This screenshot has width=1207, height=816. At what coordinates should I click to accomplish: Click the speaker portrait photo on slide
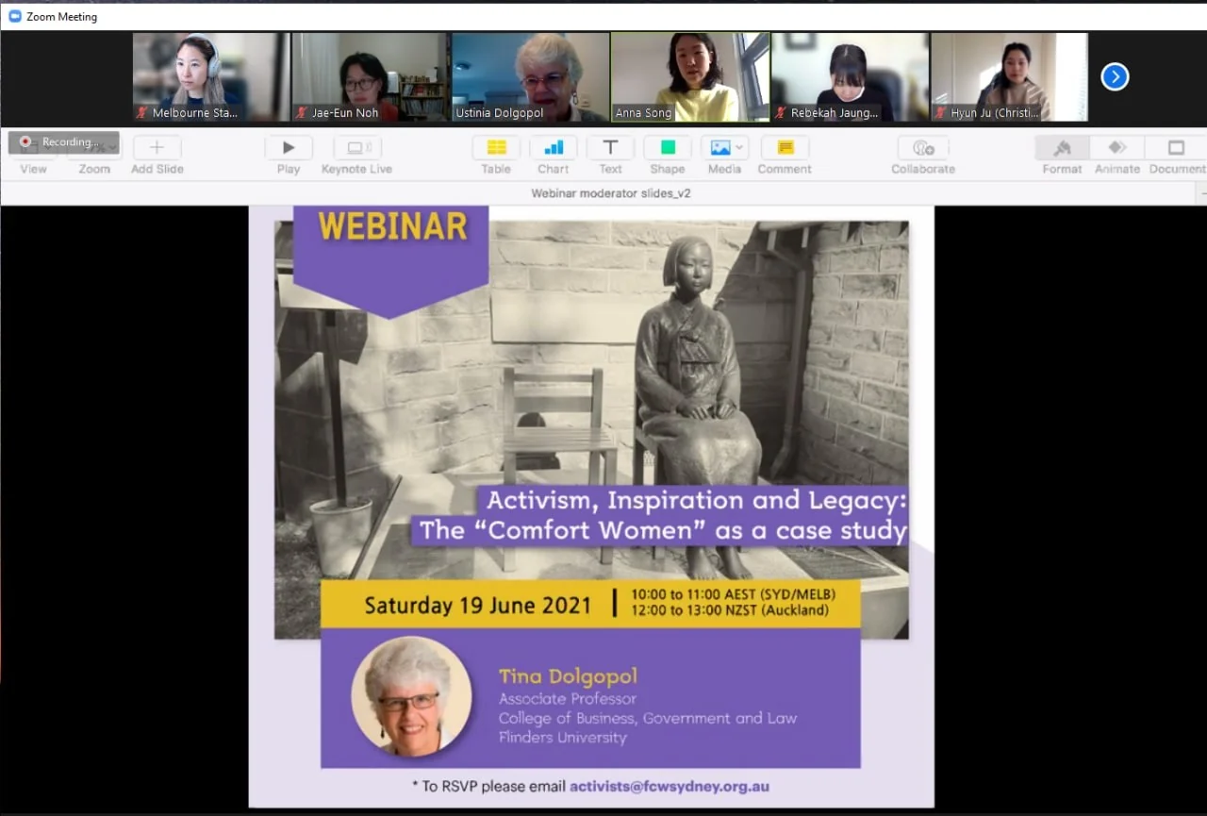[x=411, y=696]
